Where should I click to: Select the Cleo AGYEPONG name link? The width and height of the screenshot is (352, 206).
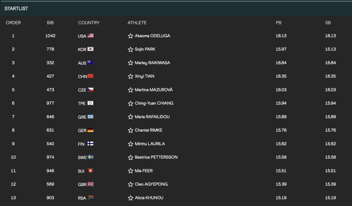[151, 184]
